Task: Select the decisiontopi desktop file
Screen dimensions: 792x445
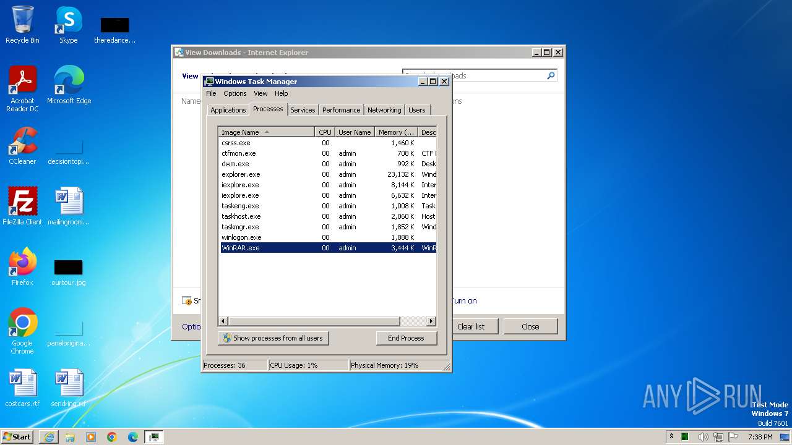Action: click(69, 151)
